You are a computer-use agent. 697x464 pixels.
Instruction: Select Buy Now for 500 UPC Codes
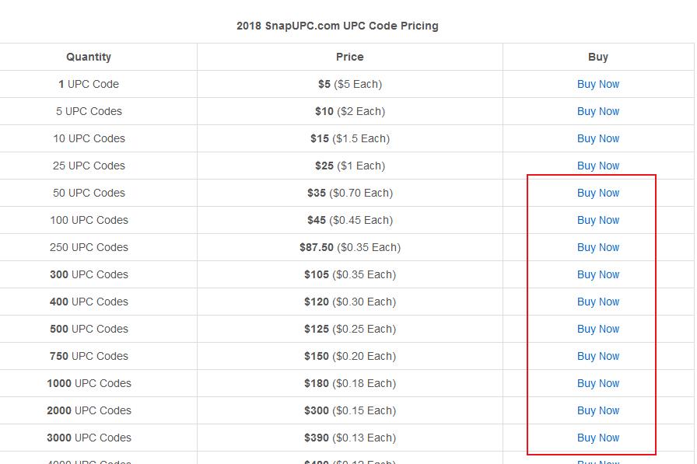597,329
